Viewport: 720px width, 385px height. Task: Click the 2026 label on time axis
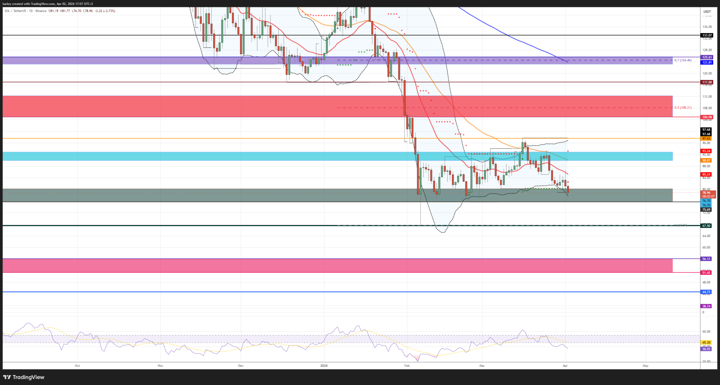pyautogui.click(x=324, y=366)
